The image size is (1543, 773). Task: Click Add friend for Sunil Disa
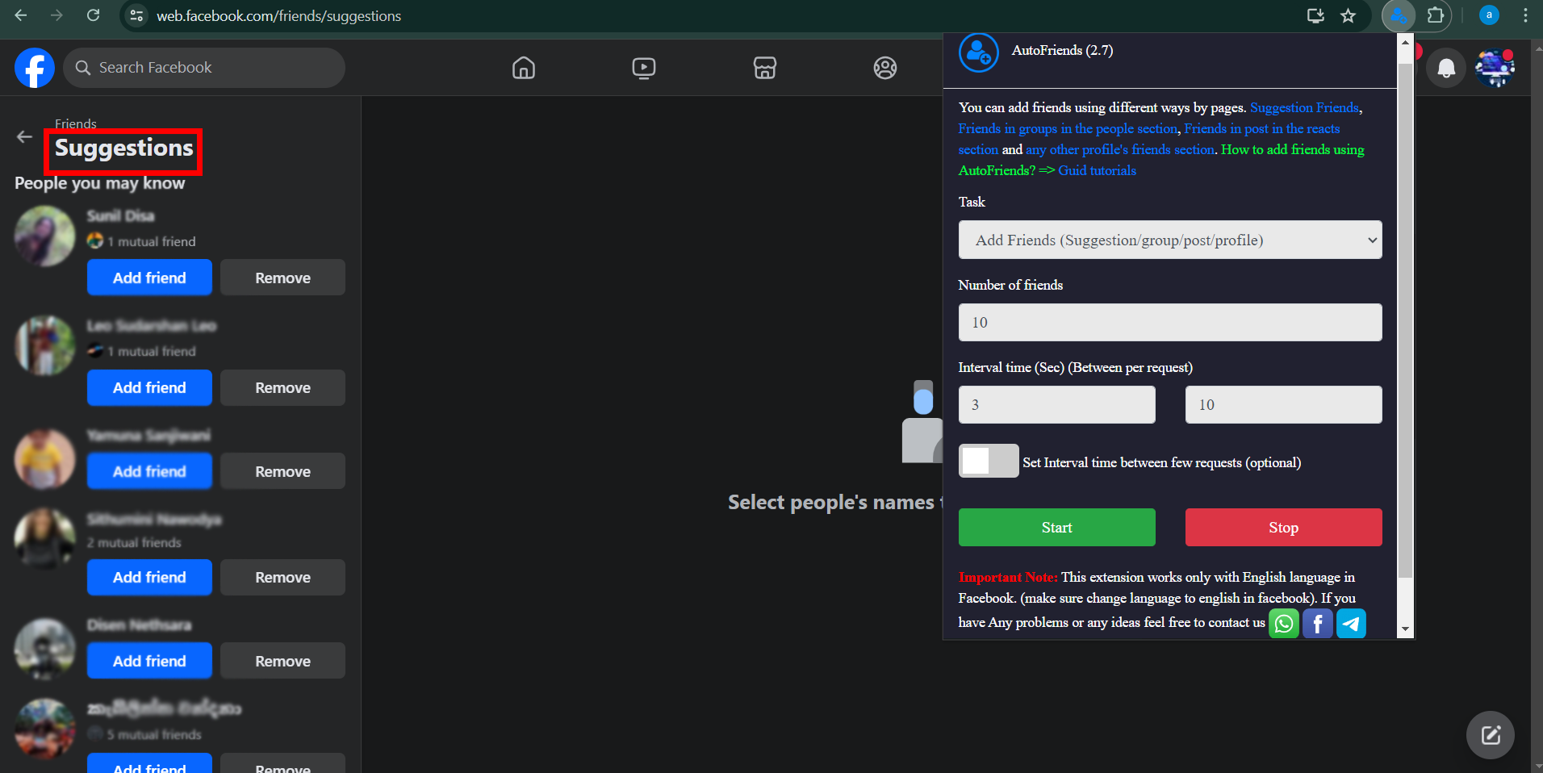coord(148,277)
